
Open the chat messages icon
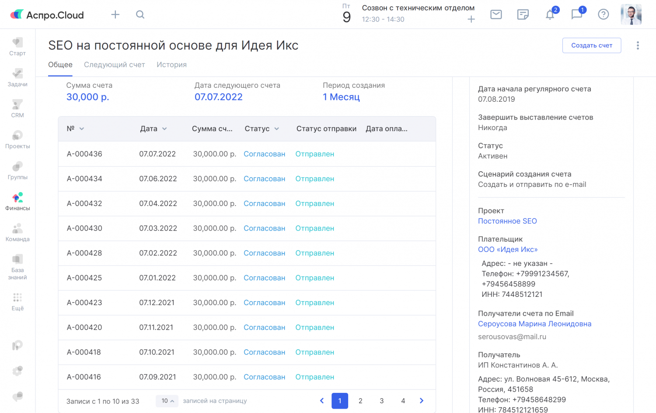(x=577, y=15)
